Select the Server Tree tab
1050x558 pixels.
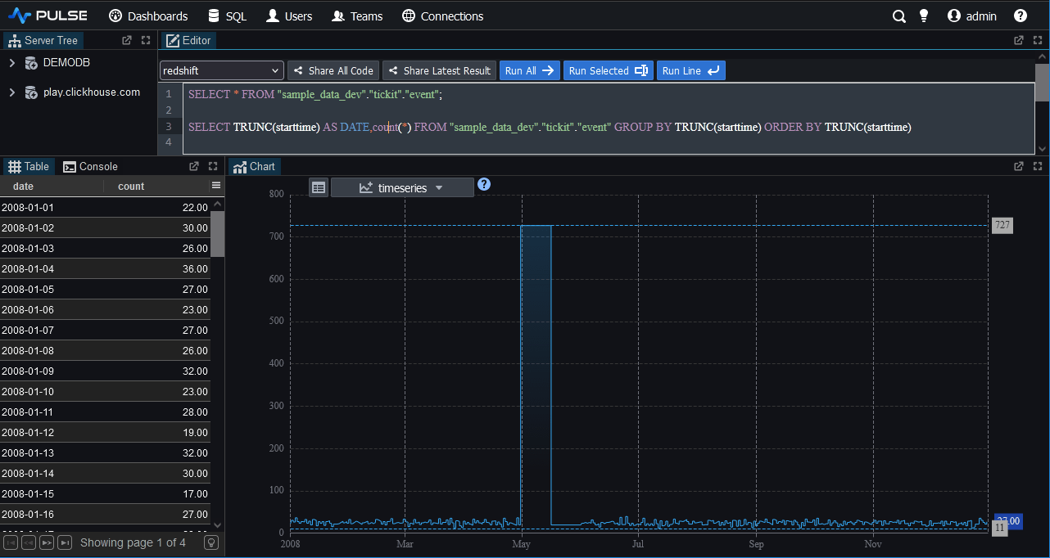click(43, 40)
